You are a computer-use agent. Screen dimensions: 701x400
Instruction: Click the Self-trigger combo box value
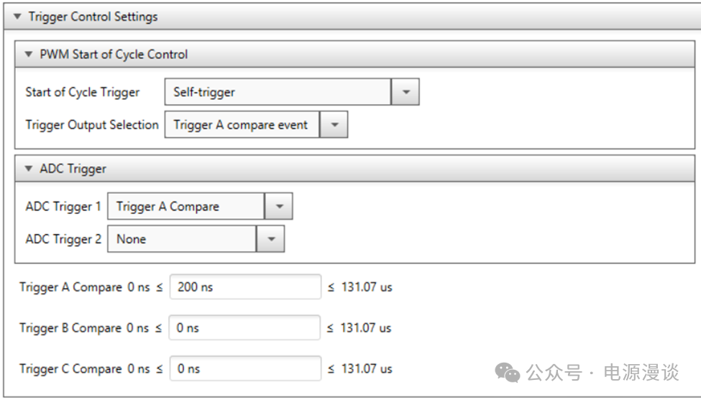278,92
